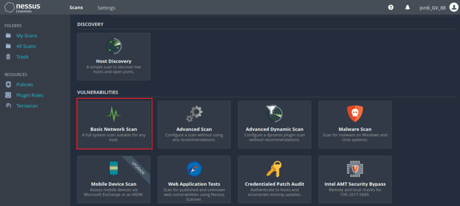Click the Nessus Essentials logo
Screen dimensions: 460x206
22,8
